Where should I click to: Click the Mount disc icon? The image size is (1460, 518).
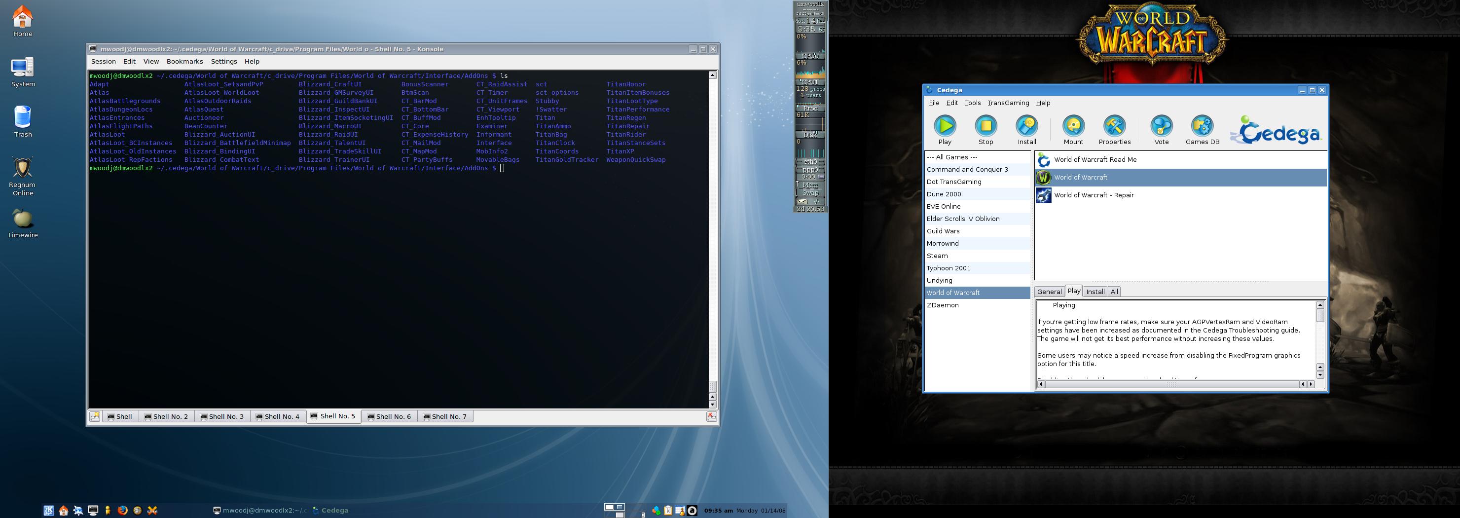pos(1073,130)
